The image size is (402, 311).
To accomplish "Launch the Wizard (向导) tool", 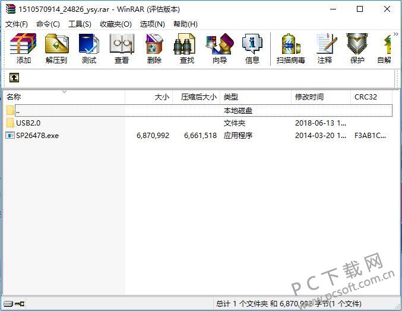I will coord(220,49).
